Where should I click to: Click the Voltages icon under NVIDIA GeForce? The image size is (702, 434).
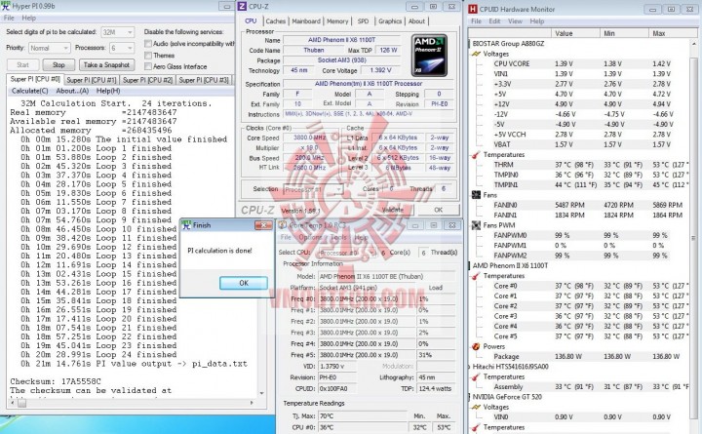pyautogui.click(x=477, y=407)
